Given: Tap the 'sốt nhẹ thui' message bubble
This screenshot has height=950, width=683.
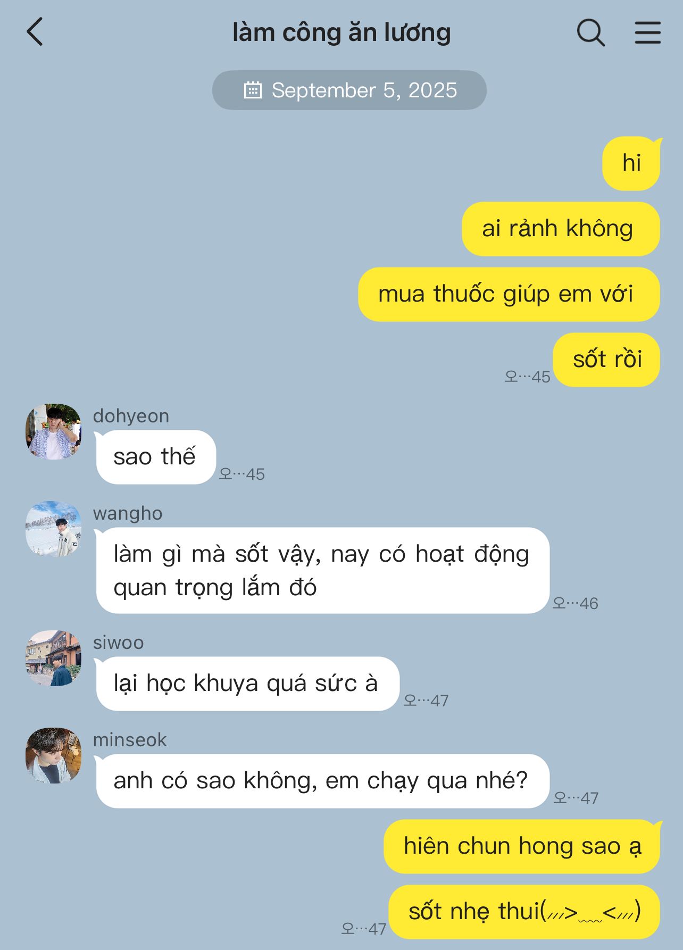Looking at the screenshot, I should (524, 912).
